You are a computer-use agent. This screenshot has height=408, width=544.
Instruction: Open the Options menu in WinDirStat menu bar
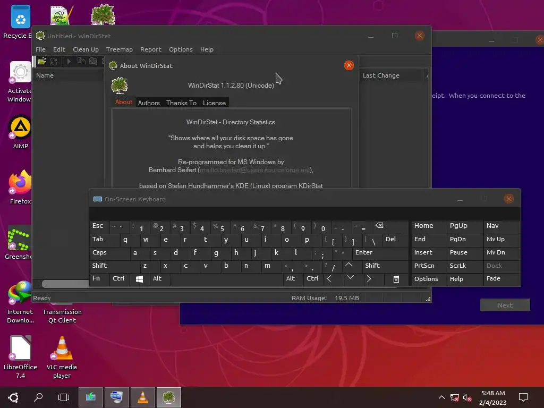coord(181,49)
